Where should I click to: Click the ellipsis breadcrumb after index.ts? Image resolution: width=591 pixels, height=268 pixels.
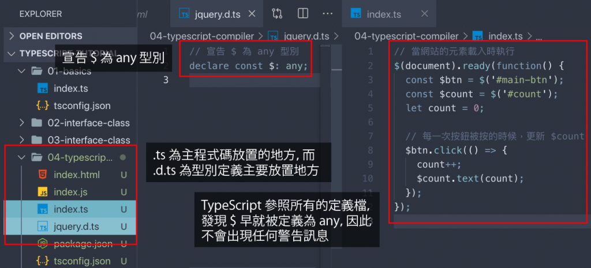coord(538,37)
